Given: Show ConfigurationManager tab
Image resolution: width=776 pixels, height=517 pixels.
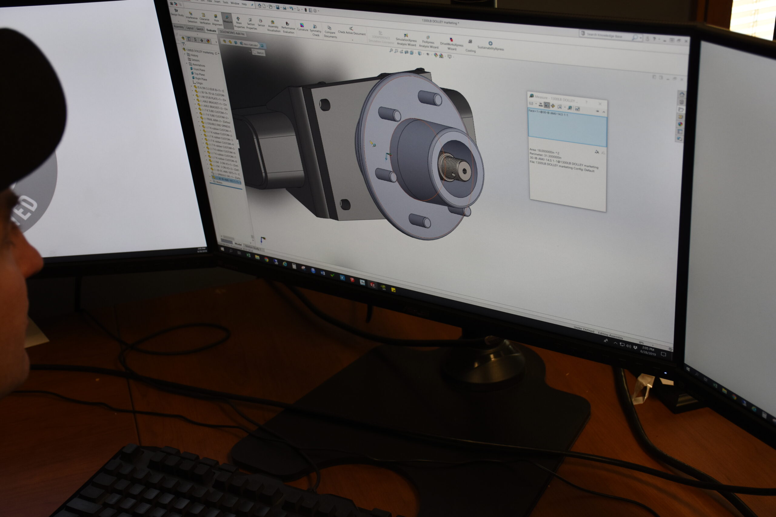Looking at the screenshot, I should 196,40.
